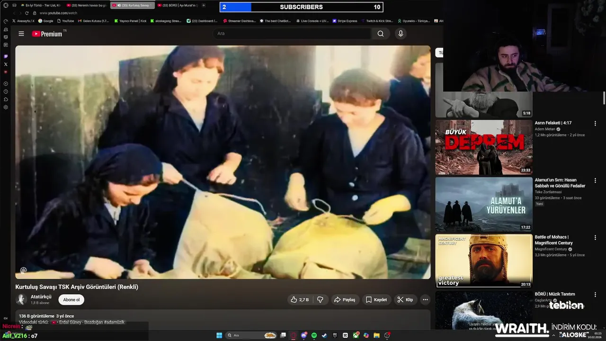606x341 pixels.
Task: Open Twitch & Kick Stre... bookmark
Action: point(377,21)
